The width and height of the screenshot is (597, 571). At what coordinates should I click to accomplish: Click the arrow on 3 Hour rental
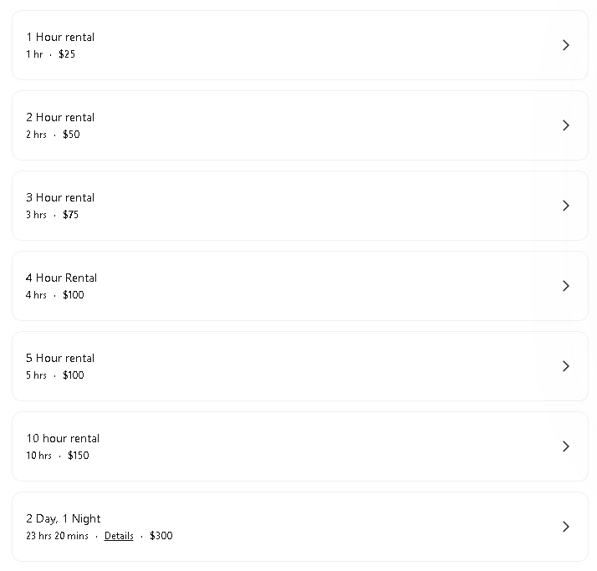point(566,206)
